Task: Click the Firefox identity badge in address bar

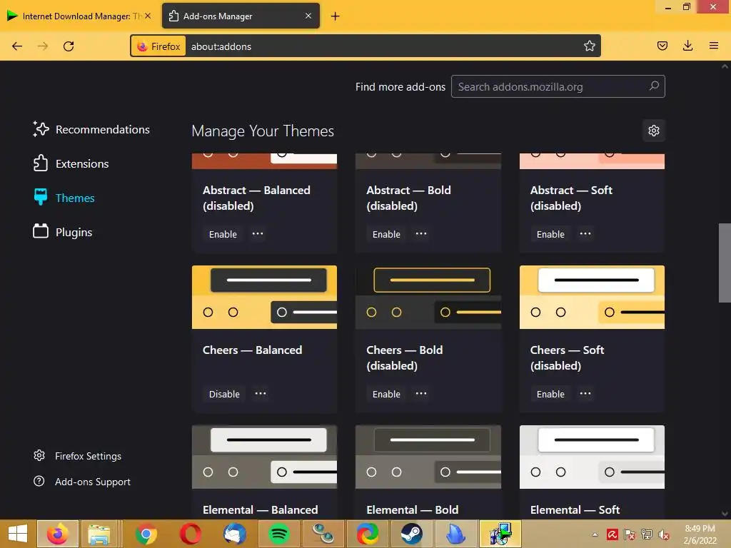Action: click(158, 46)
